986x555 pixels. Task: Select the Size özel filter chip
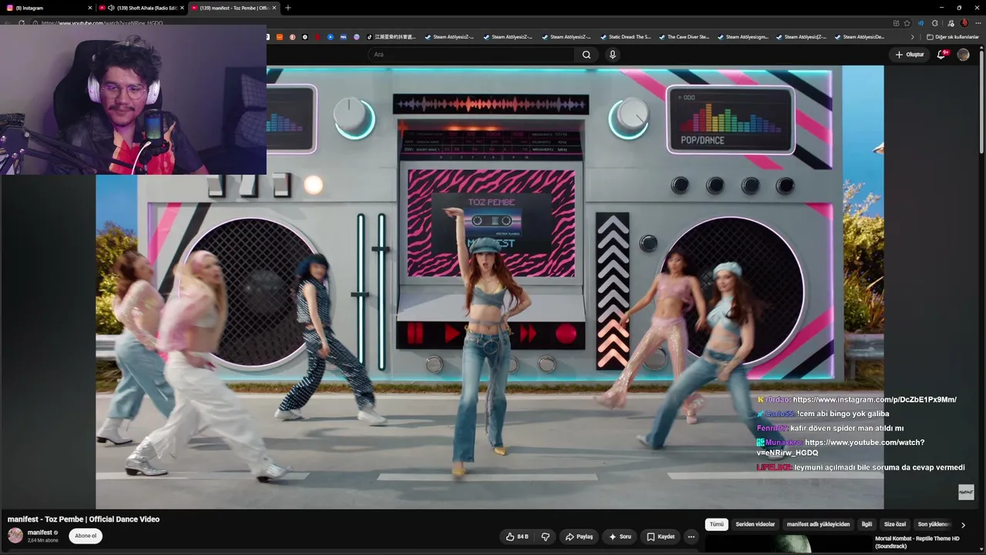[x=895, y=524]
